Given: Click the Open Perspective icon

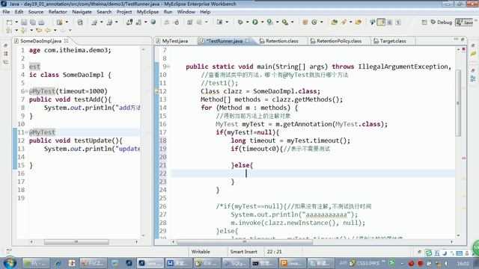Looking at the screenshot, I should (424, 22).
